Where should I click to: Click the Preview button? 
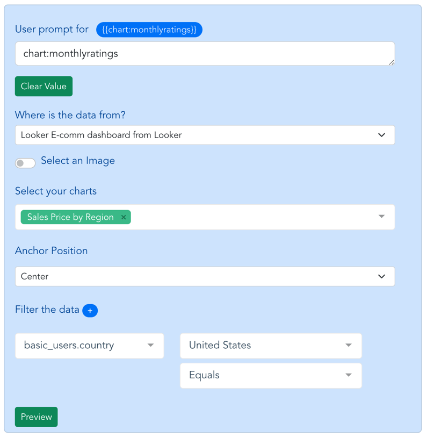pos(36,417)
